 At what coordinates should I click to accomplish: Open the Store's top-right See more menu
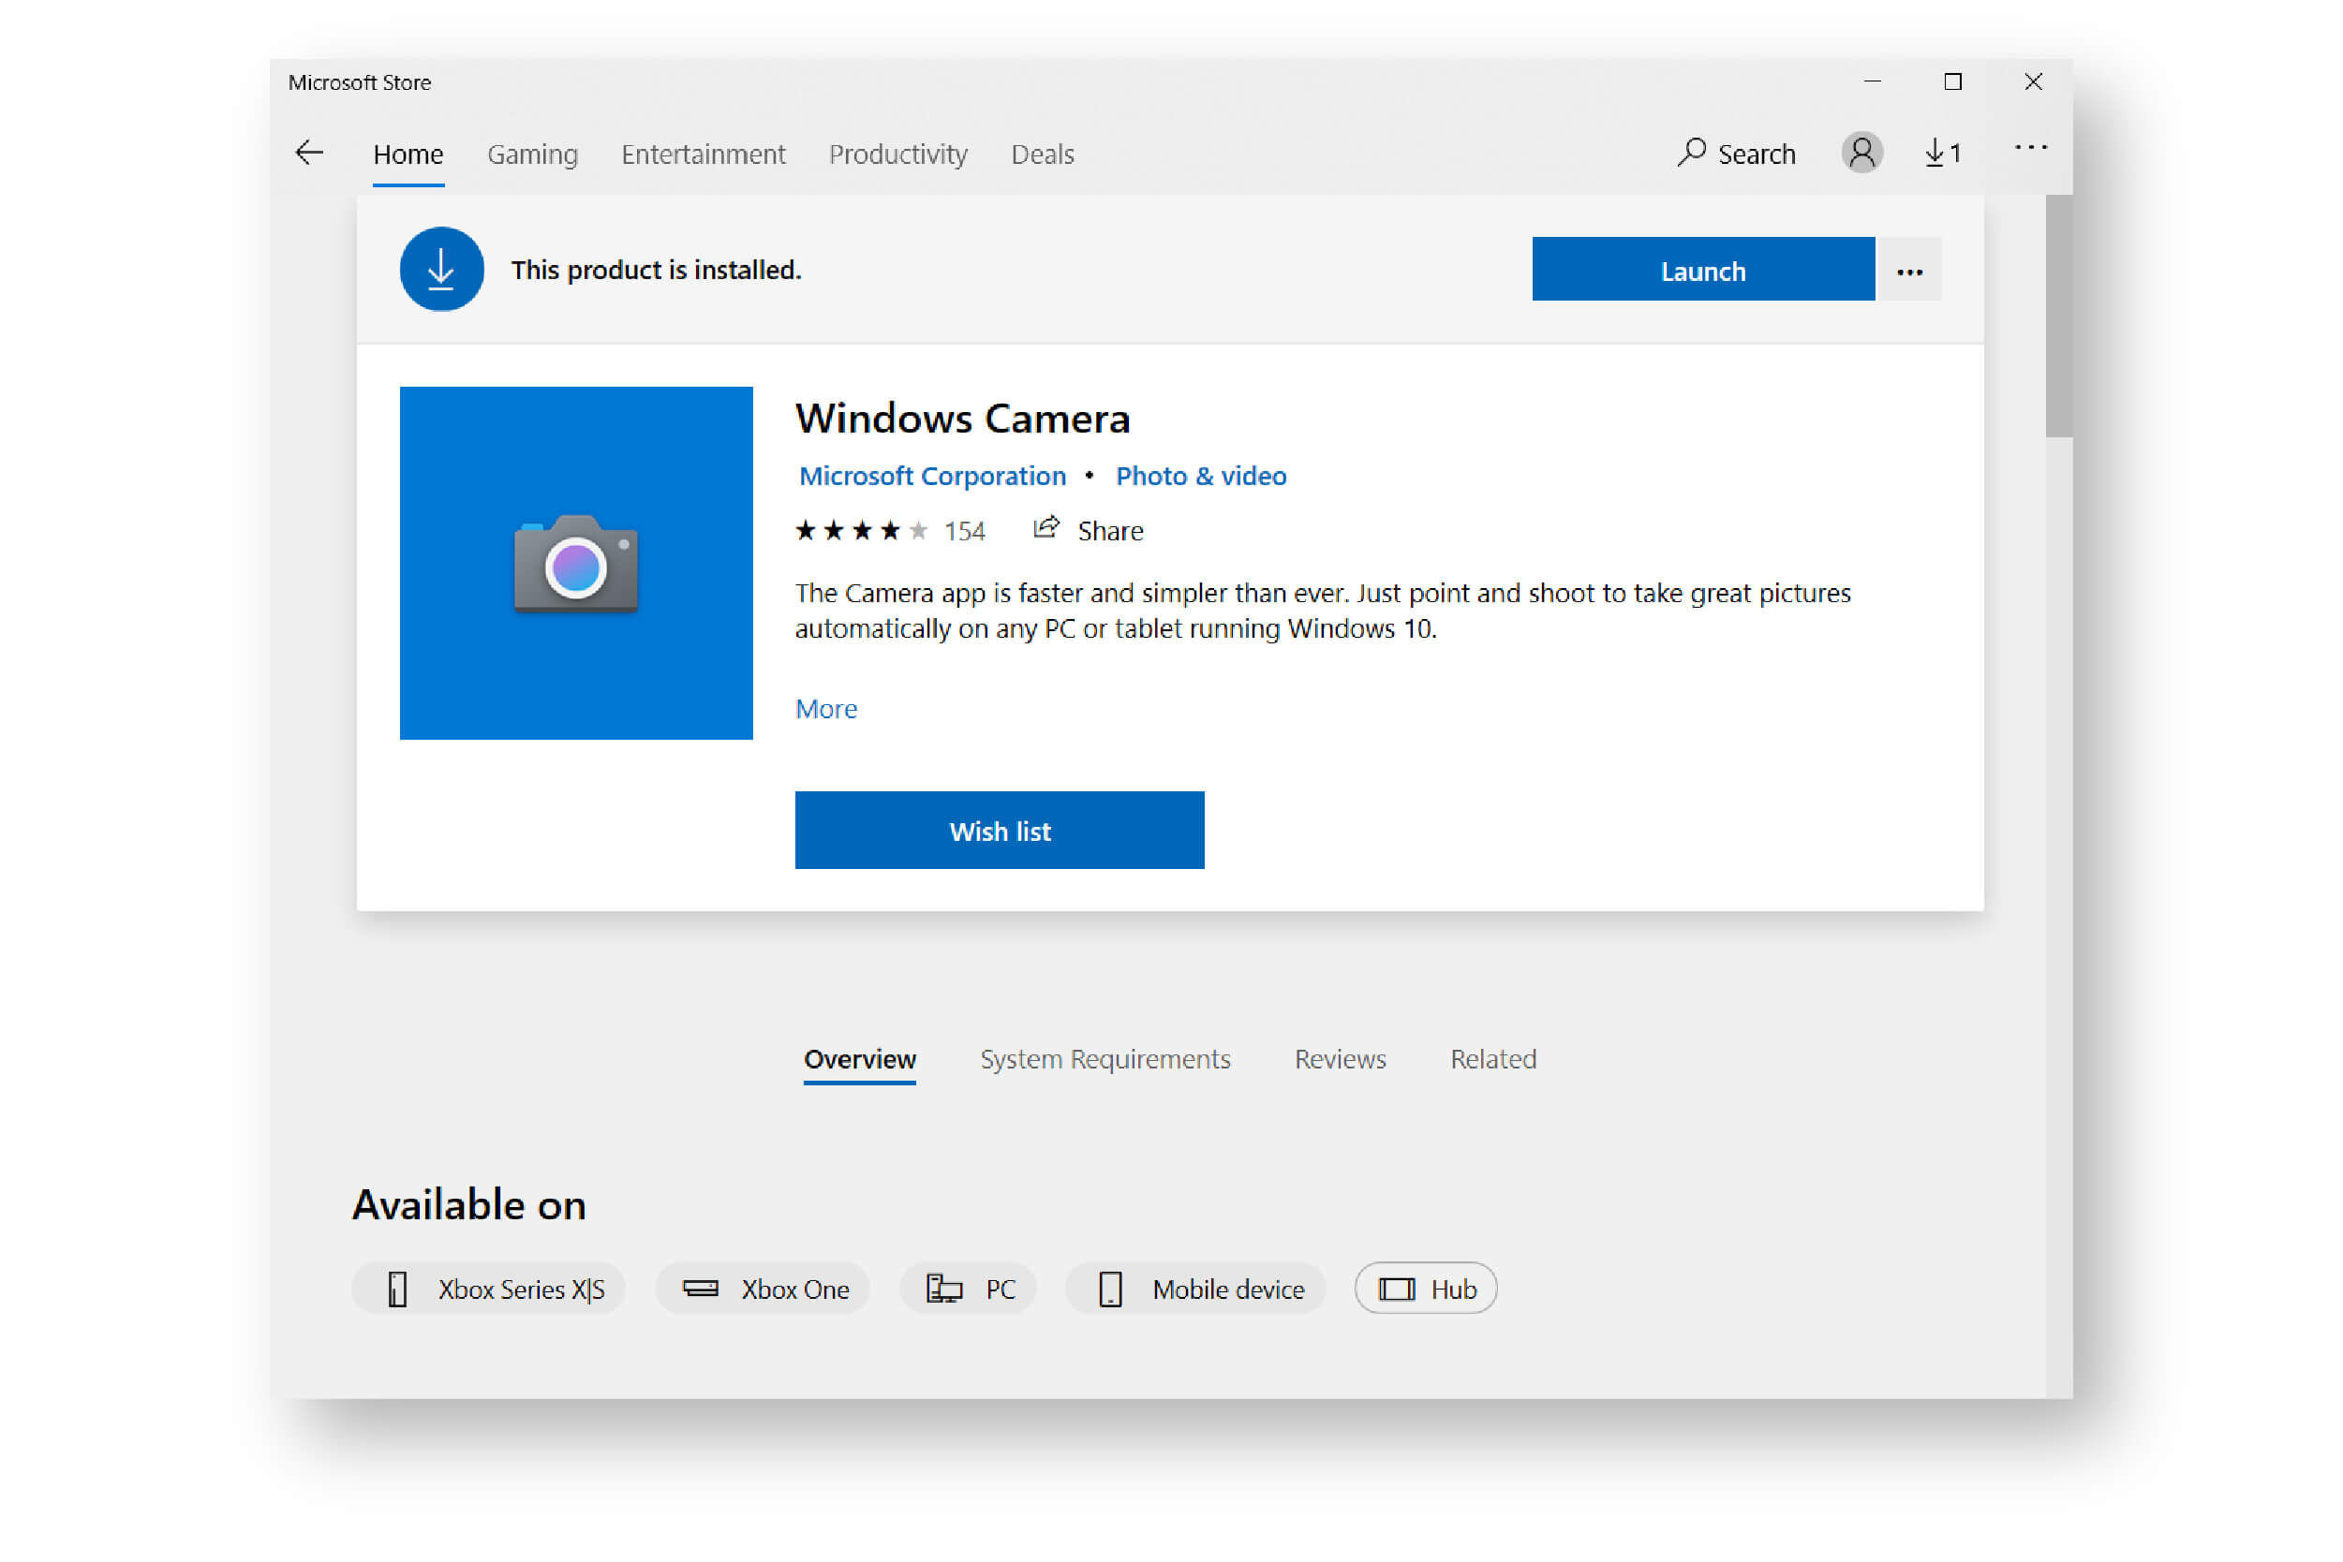(2030, 147)
